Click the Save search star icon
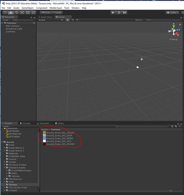The width and height of the screenshot is (184, 195). pos(180,126)
